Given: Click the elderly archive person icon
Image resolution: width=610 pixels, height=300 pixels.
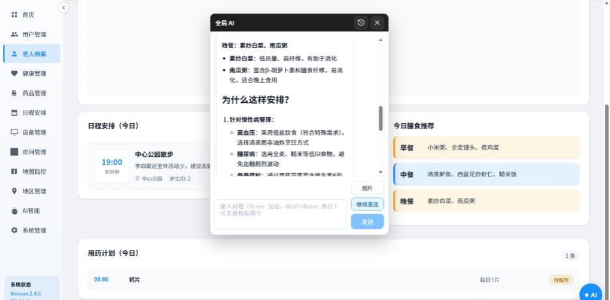Looking at the screenshot, I should [x=14, y=54].
